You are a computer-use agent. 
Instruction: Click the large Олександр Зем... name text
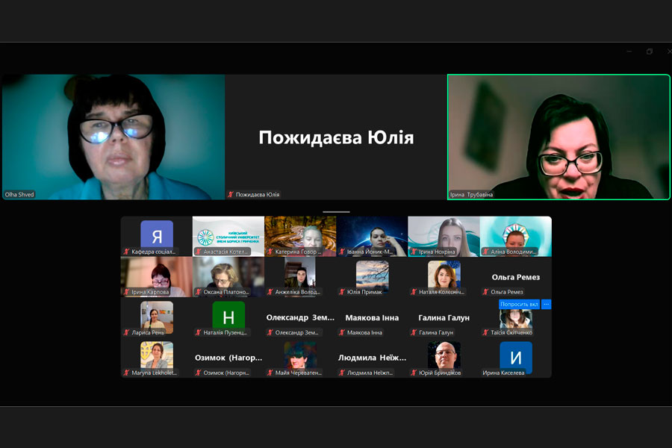(x=300, y=317)
